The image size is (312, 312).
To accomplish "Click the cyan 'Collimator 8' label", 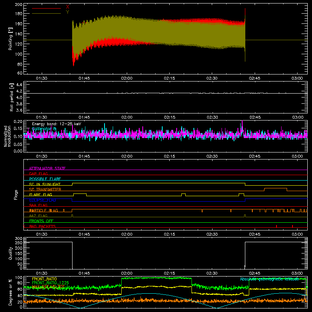I will click(x=44, y=129).
